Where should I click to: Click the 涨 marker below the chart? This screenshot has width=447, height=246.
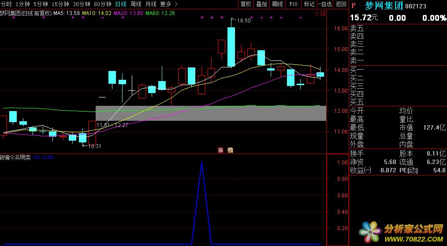(220, 150)
